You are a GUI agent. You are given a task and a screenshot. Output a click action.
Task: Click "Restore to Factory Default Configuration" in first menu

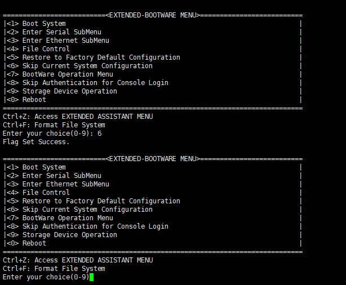(x=101, y=57)
